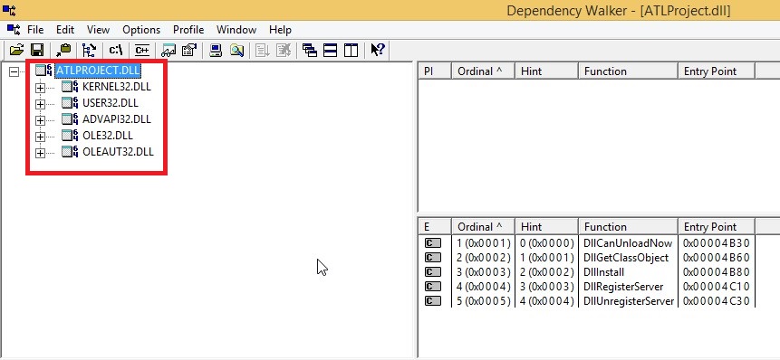Click the C icon for DllUnregisterServer
The image size is (780, 360).
[x=433, y=301]
